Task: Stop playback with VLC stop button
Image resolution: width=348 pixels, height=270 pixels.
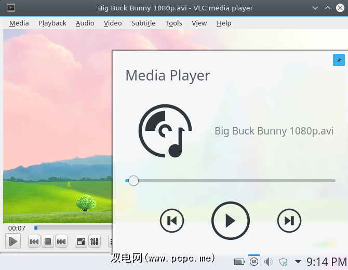Action: 48,241
